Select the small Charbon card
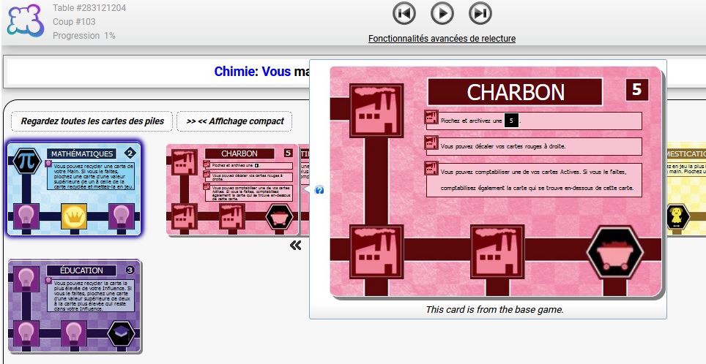 point(232,189)
